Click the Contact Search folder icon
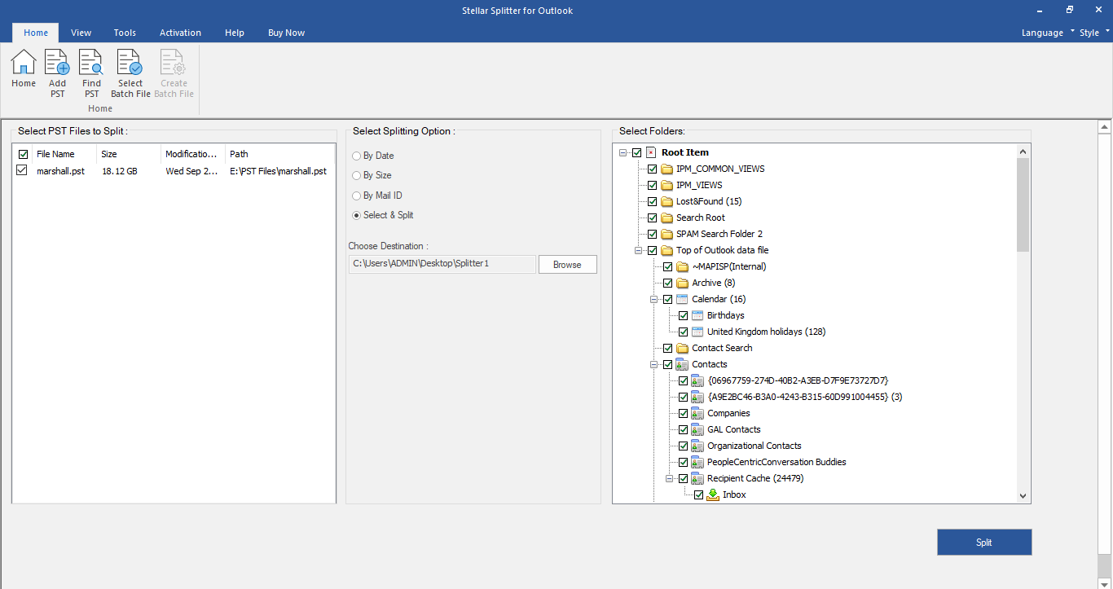 coord(683,348)
